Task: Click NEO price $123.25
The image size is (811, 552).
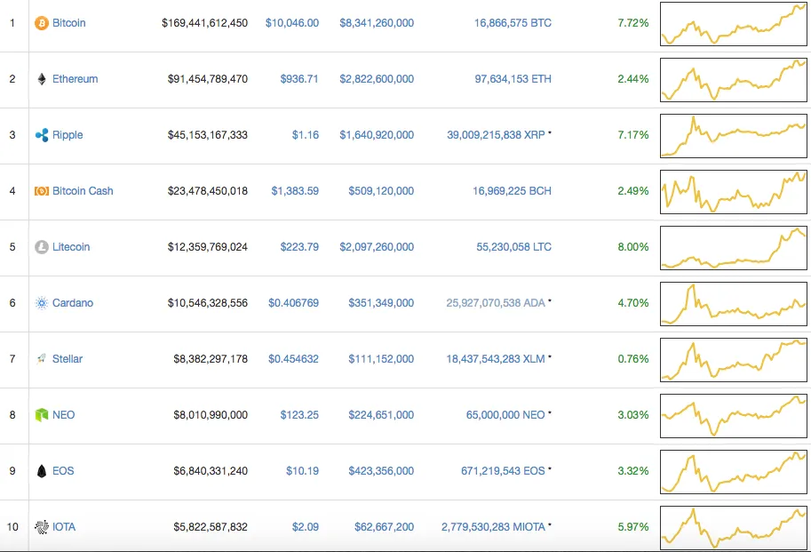Action: pyautogui.click(x=299, y=415)
